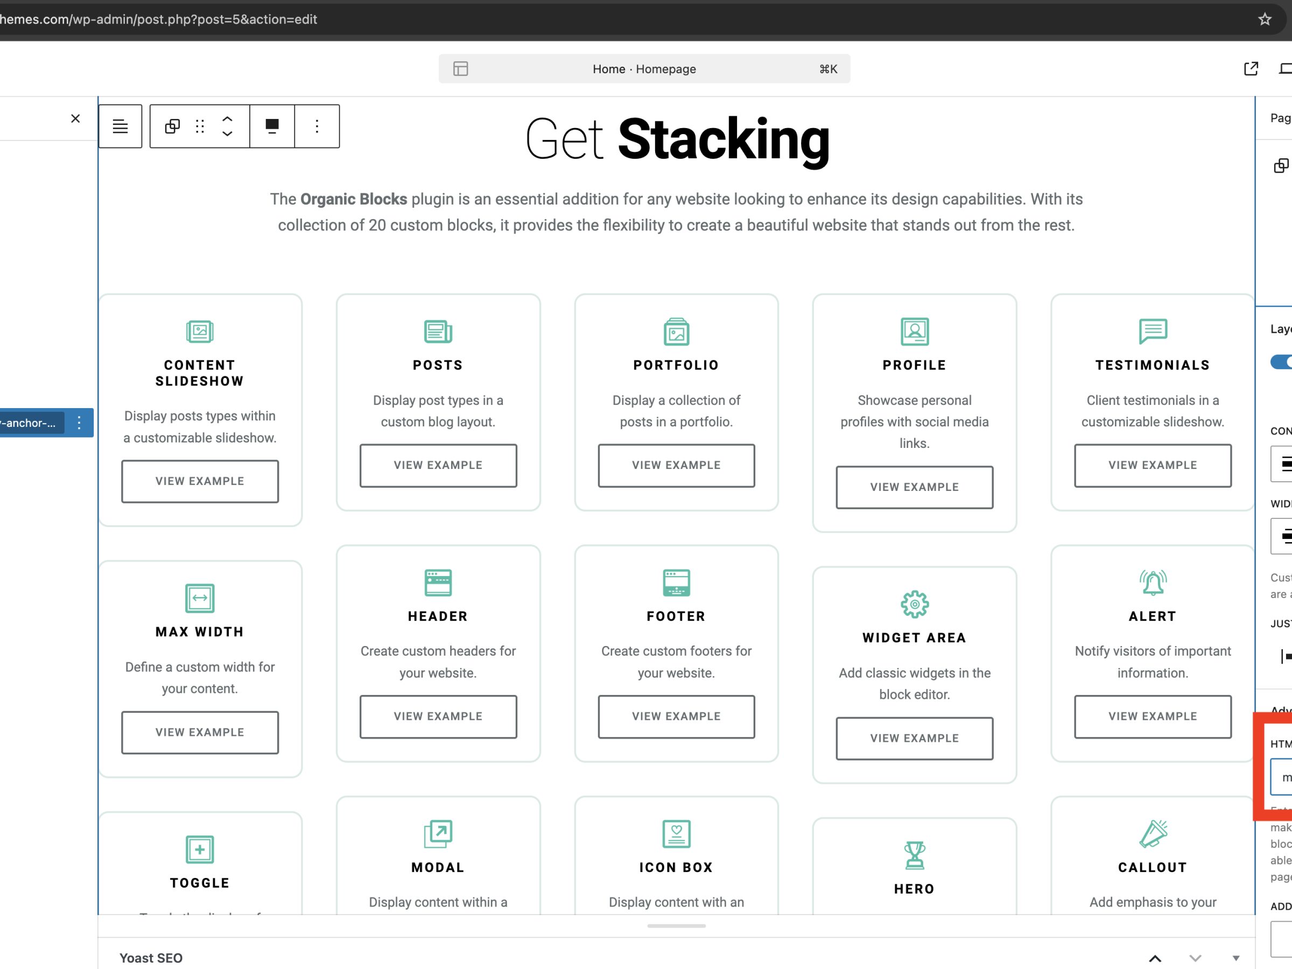Click the Testimonials speech-bubble icon

tap(1153, 332)
